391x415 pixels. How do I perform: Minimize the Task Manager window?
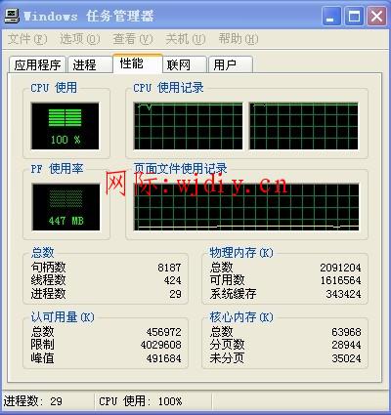click(x=331, y=16)
